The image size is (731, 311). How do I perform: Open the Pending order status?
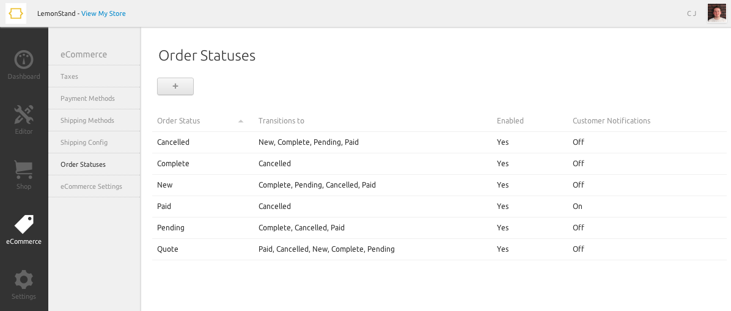coord(171,228)
